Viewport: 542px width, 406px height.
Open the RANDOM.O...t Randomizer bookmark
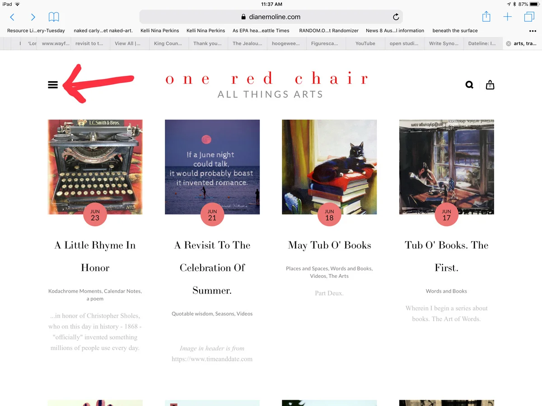pos(329,31)
